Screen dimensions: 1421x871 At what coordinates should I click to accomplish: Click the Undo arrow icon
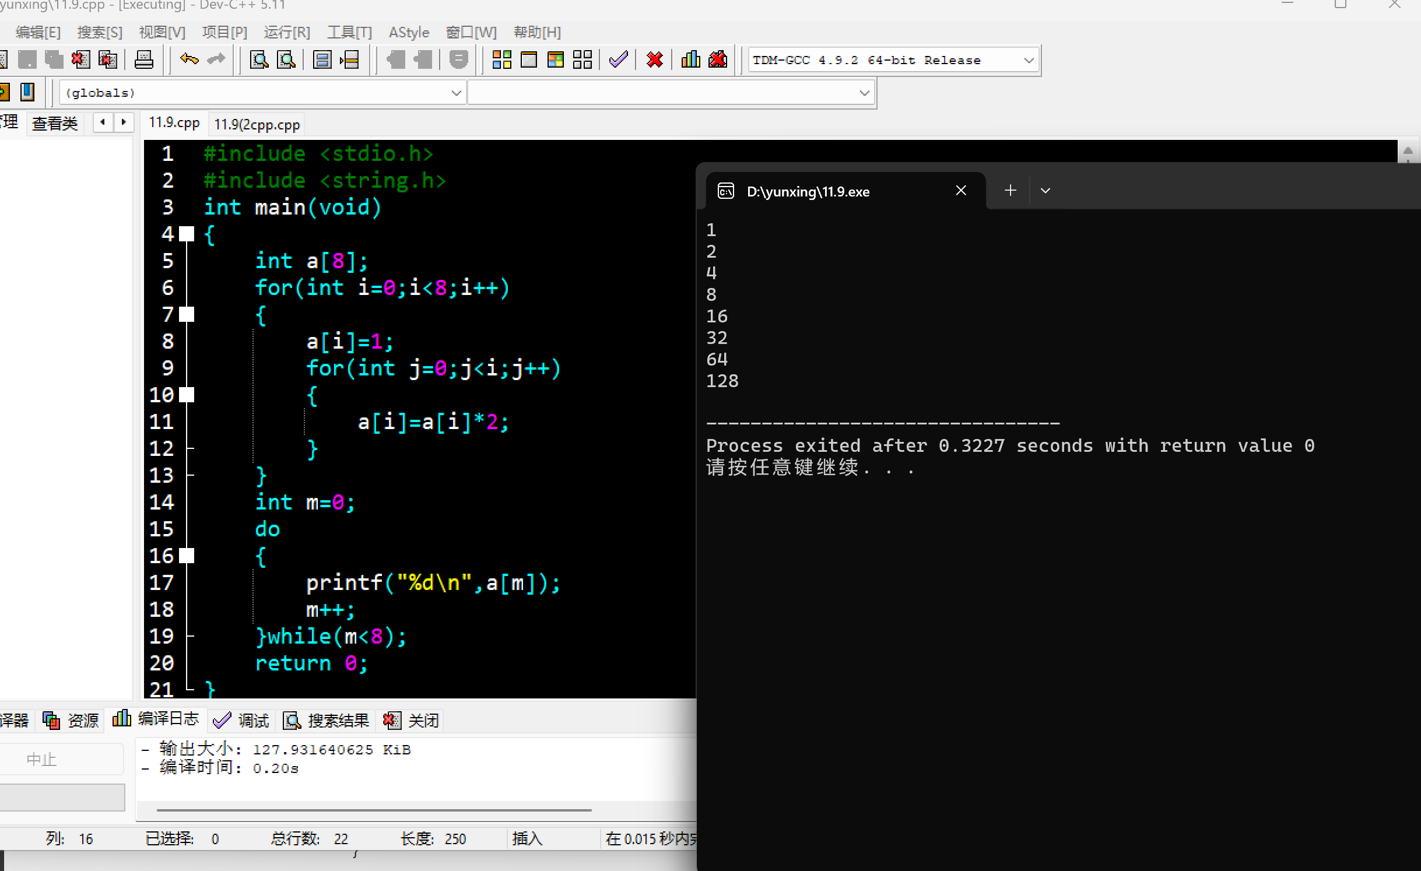point(189,59)
